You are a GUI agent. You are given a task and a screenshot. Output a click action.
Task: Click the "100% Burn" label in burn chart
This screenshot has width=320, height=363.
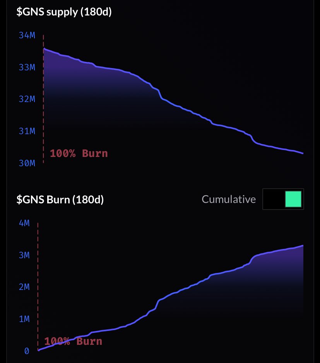[x=73, y=341]
